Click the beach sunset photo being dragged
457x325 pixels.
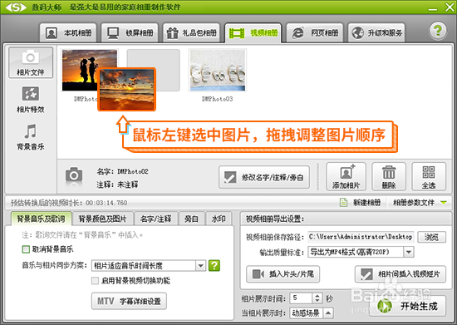(126, 90)
